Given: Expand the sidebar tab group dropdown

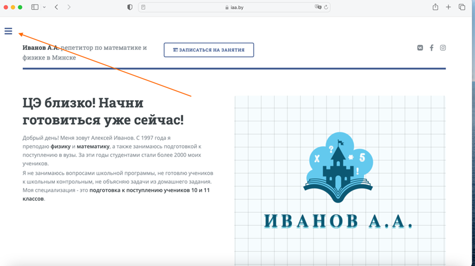Looking at the screenshot, I should (x=44, y=7).
